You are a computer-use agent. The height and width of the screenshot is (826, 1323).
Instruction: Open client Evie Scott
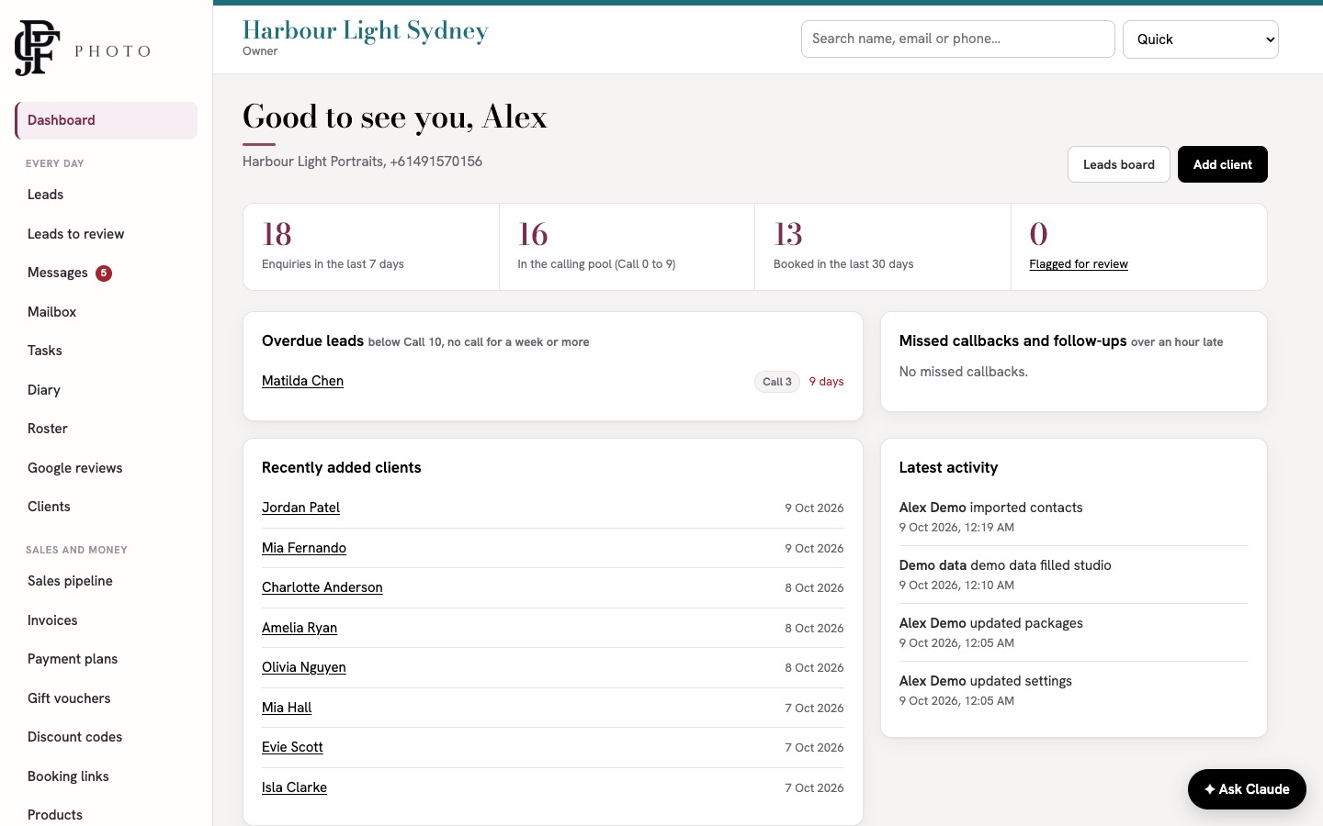click(x=292, y=747)
